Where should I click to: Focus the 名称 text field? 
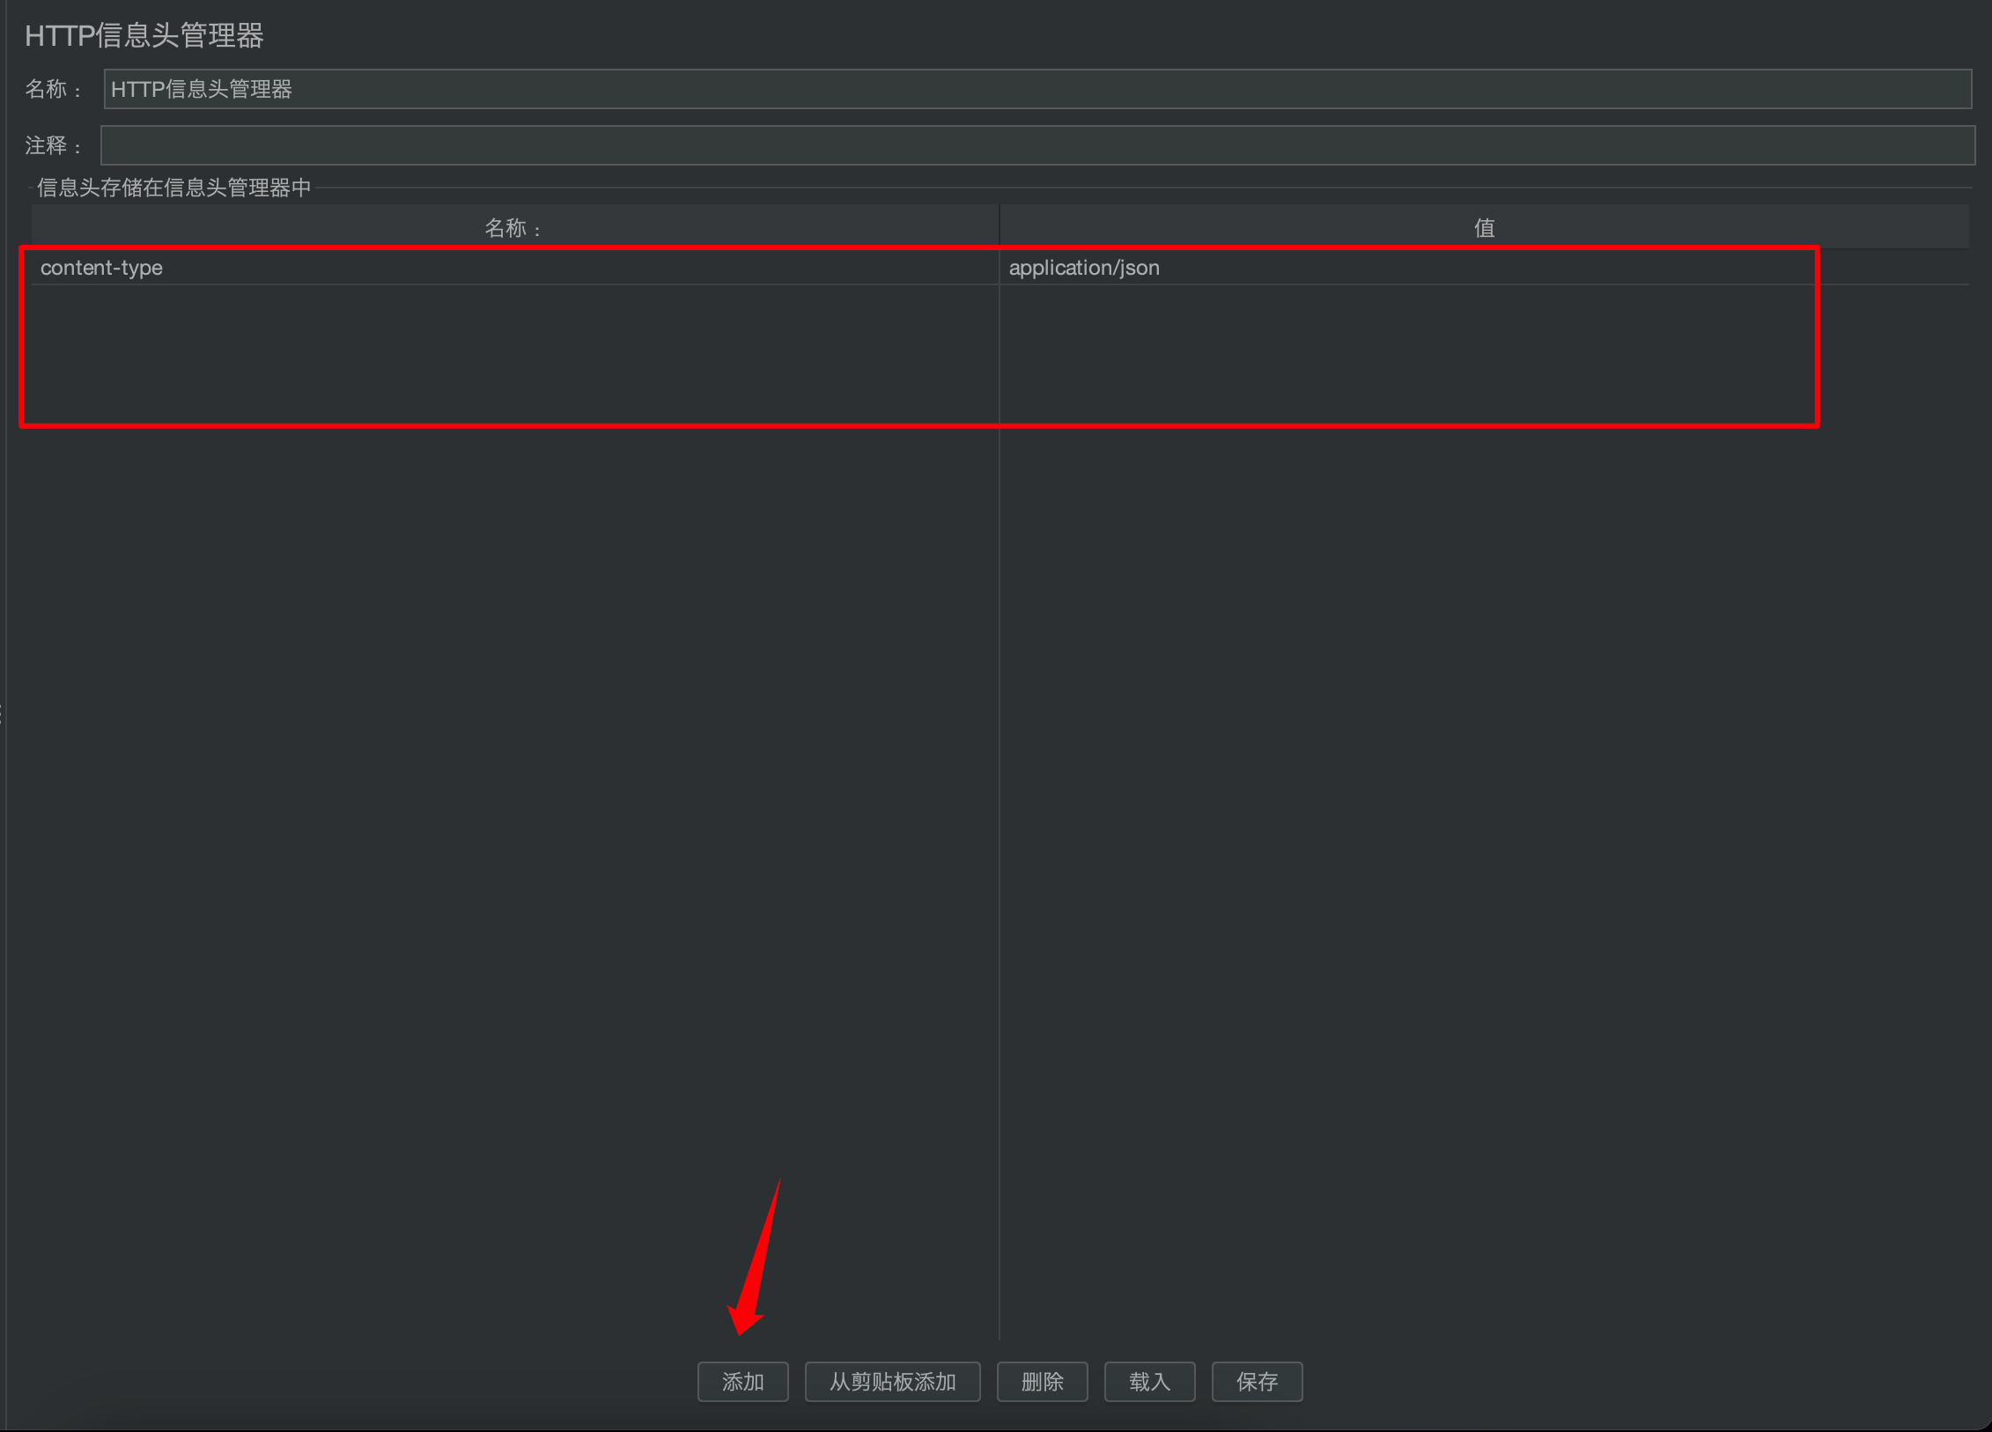(1037, 89)
